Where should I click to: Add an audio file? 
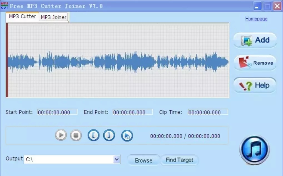255,40
